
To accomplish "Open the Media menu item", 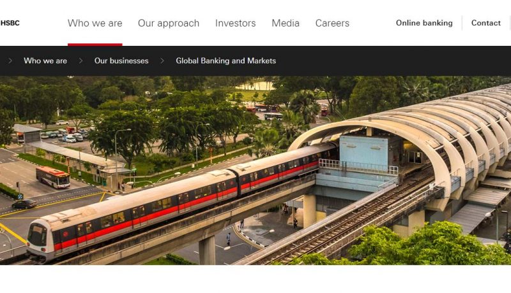I will 286,24.
